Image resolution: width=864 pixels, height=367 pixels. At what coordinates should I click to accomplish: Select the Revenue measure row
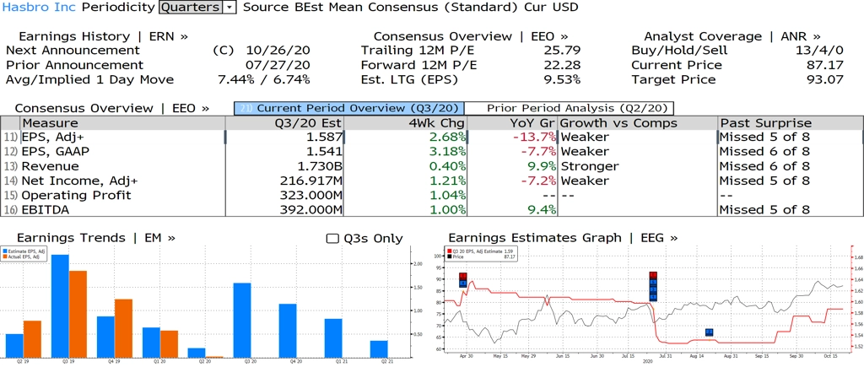tap(432, 166)
